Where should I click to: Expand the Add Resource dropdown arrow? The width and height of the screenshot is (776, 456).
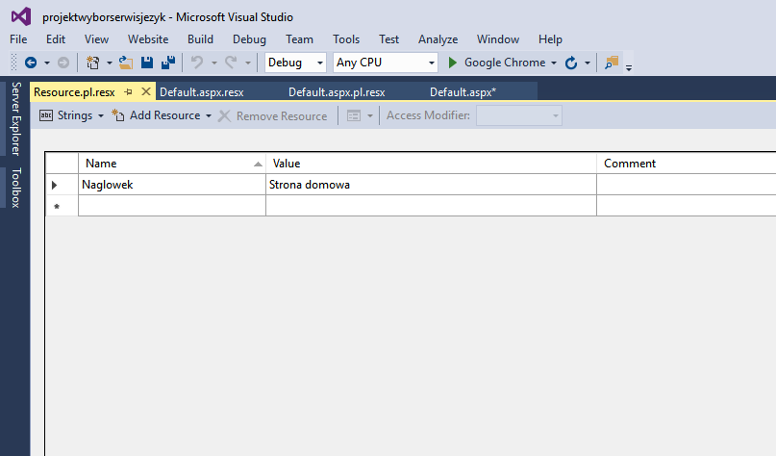click(x=209, y=115)
